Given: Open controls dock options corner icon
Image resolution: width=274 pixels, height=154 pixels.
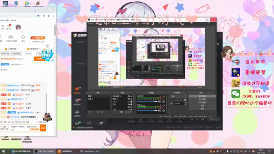Looking at the screenshot, I should click(215, 93).
